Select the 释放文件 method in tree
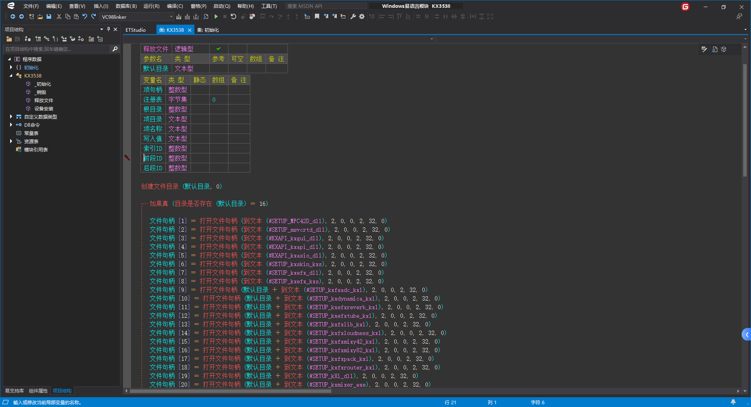This screenshot has width=751, height=407. (x=44, y=100)
